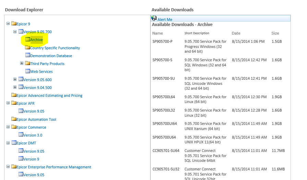
Task: Select the highlighted Archive item
Action: (37, 40)
